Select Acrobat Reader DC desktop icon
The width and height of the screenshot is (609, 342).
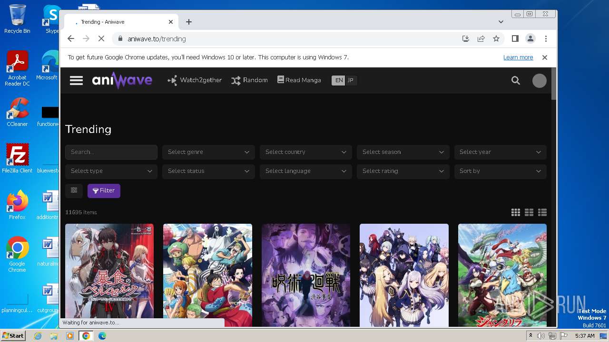coord(17,68)
